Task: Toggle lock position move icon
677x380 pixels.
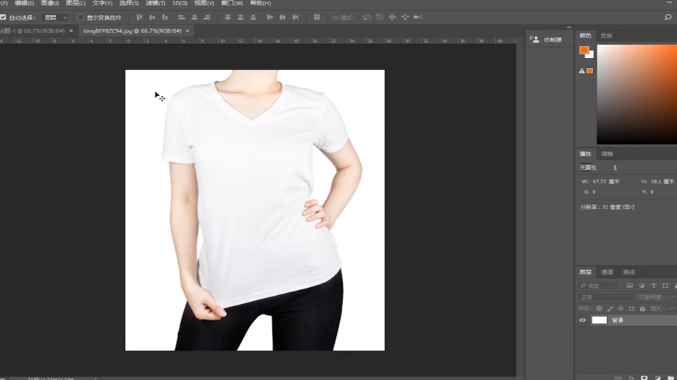Action: [621, 308]
